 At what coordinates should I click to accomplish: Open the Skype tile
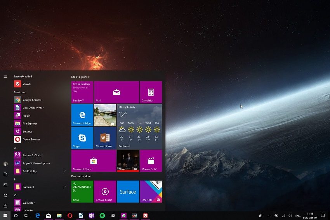[82, 138]
